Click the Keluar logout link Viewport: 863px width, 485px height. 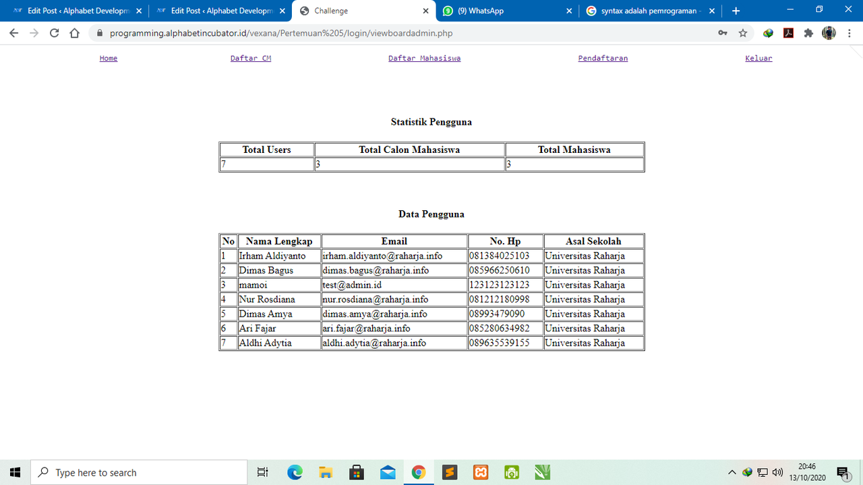758,58
